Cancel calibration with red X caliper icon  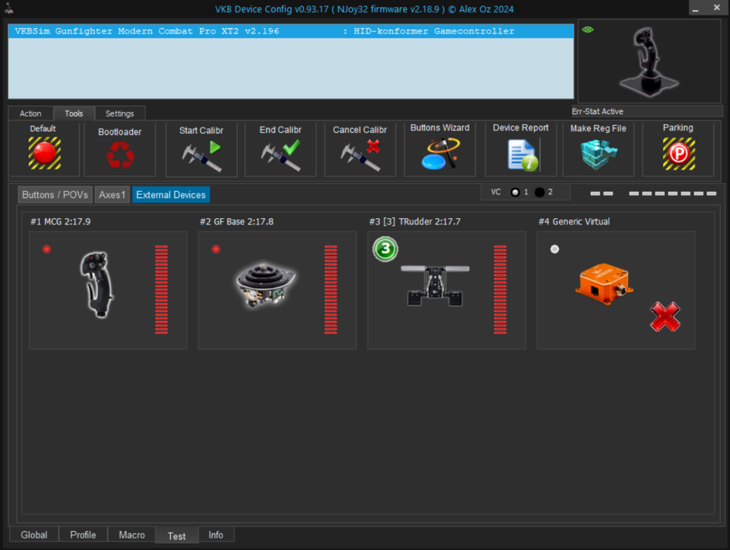360,156
